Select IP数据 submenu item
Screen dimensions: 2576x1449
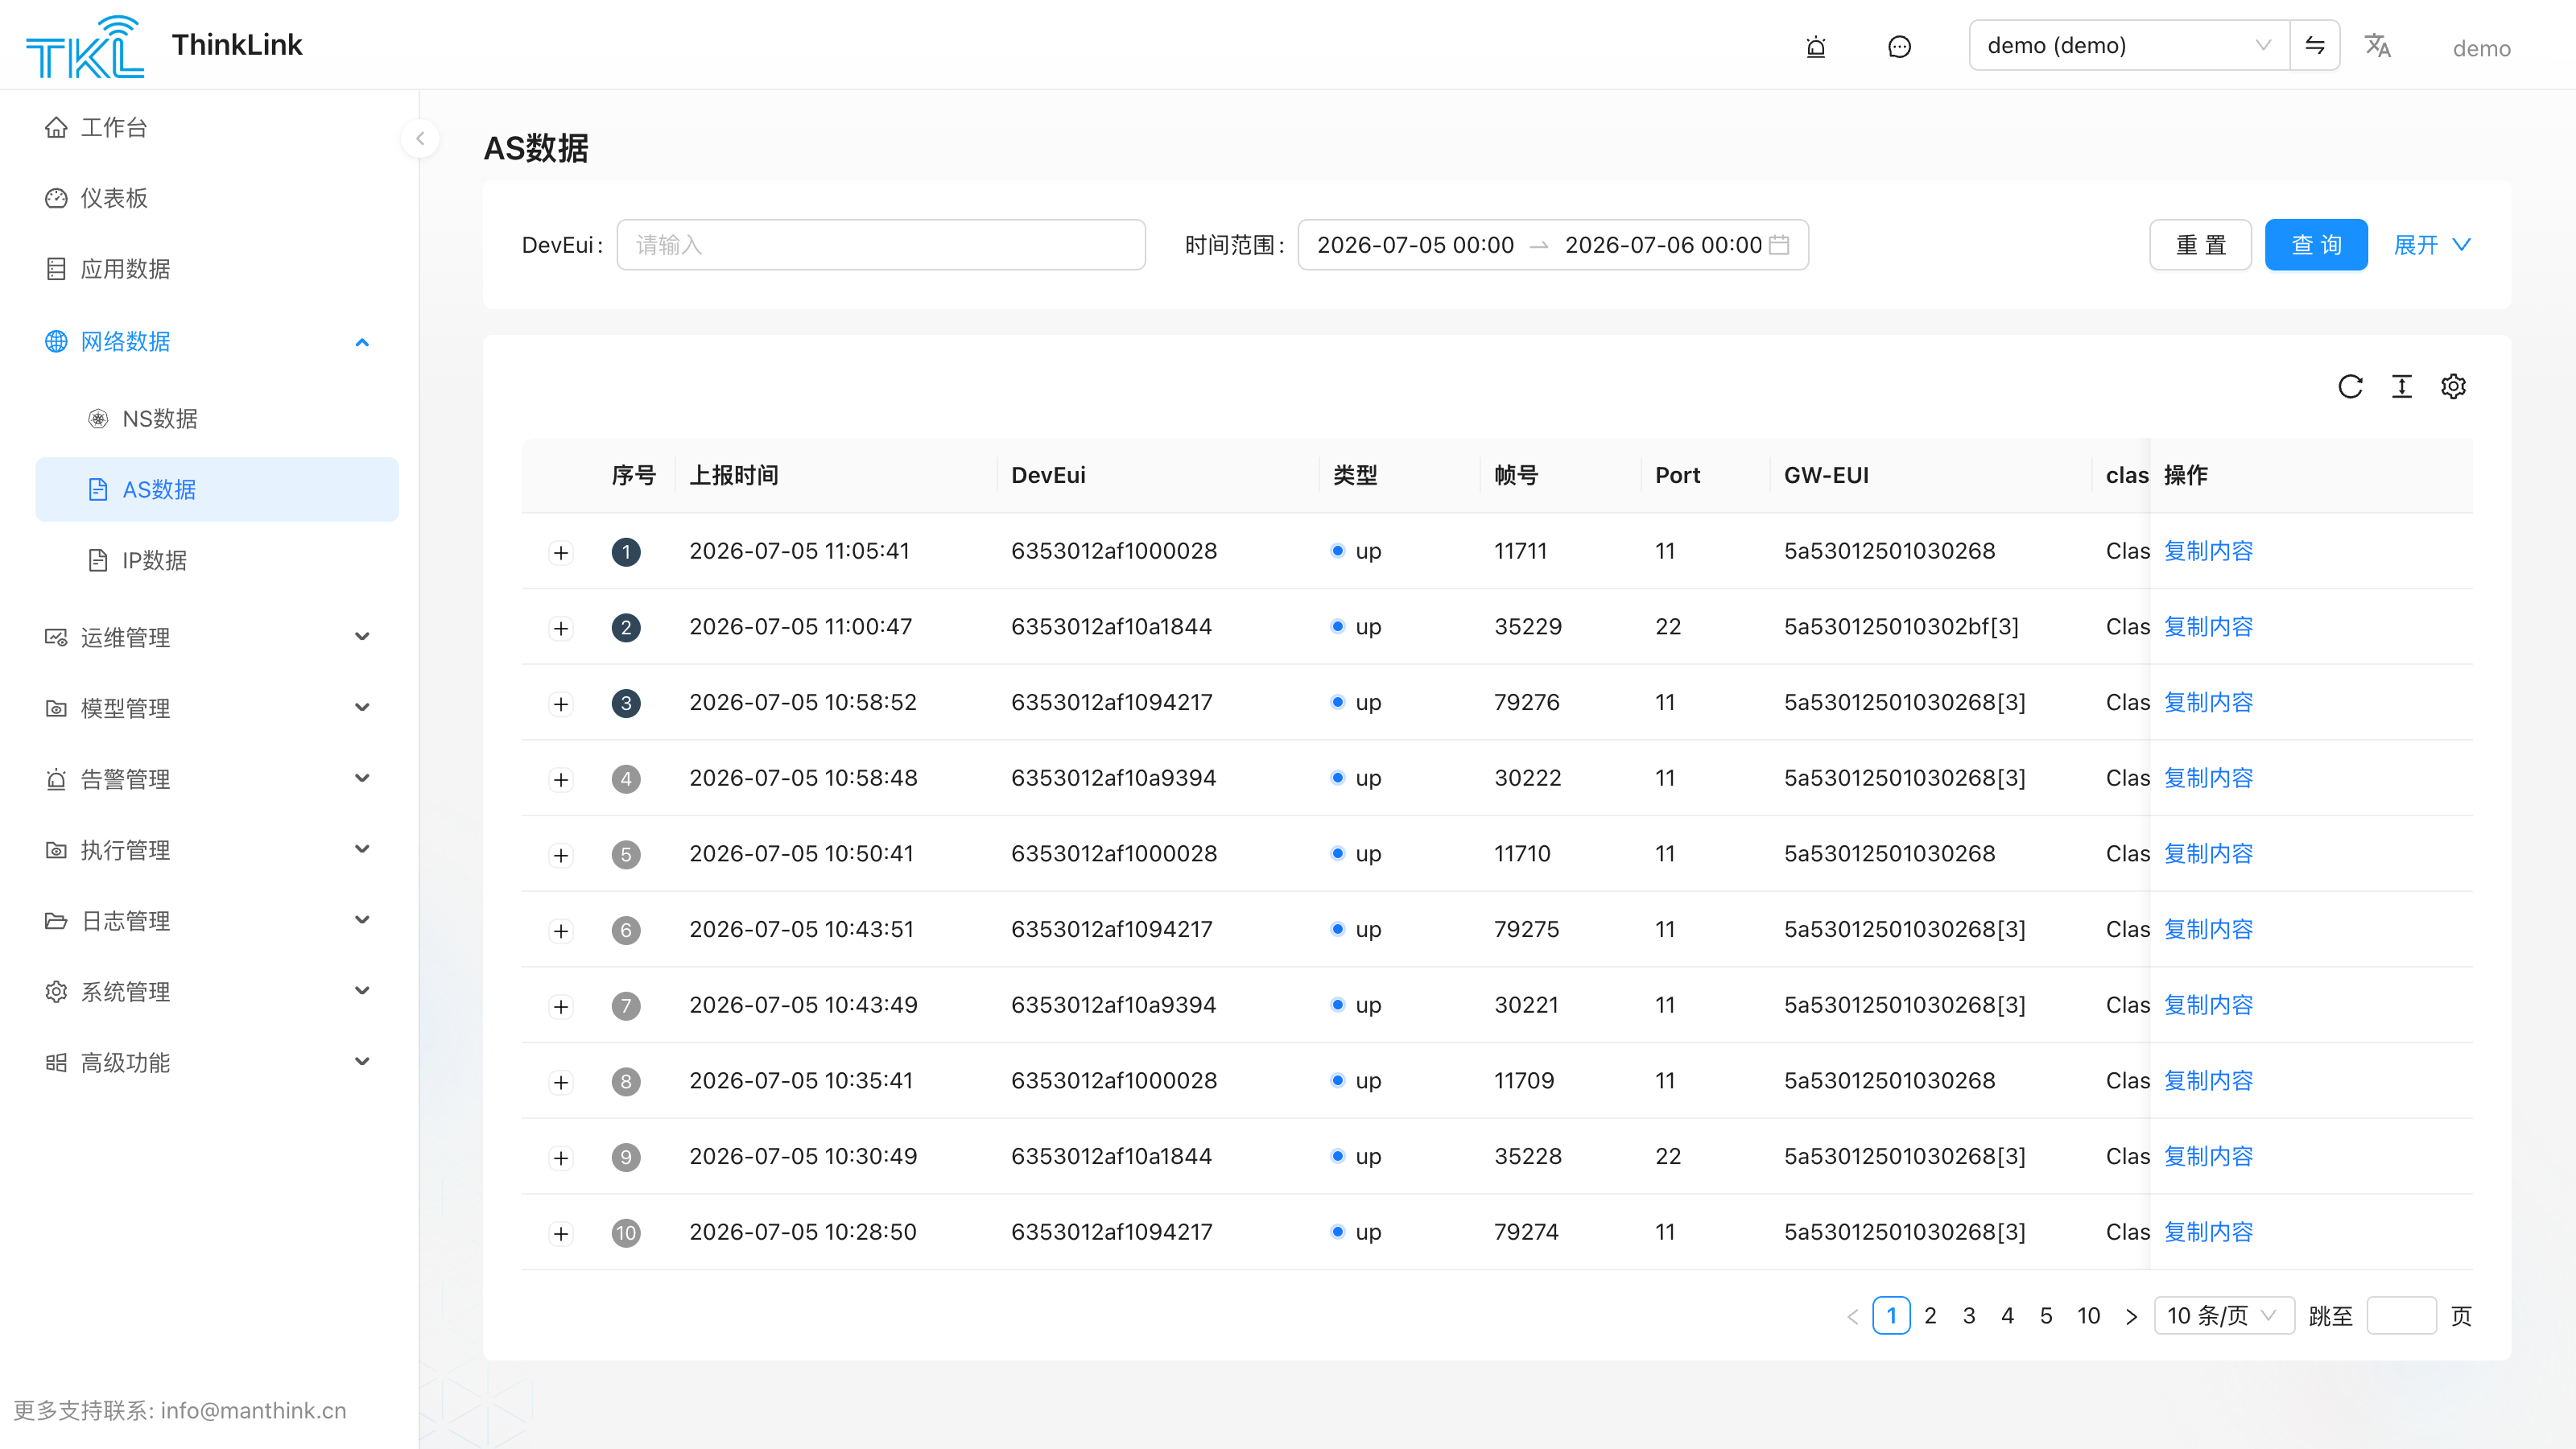(217, 560)
